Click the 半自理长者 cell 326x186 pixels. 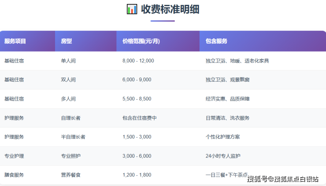(73, 137)
